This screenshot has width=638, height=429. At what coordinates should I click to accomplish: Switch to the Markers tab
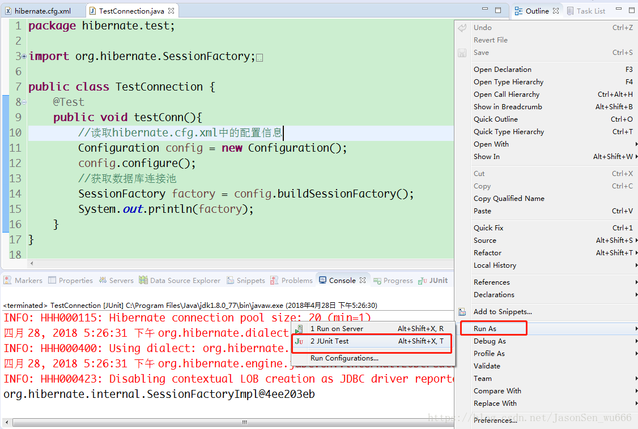[24, 280]
